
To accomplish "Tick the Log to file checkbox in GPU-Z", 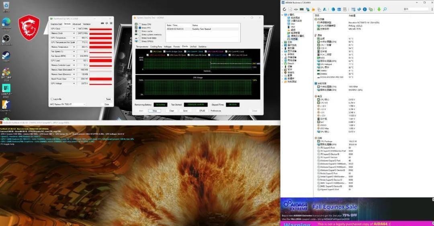I will click(x=52, y=99).
